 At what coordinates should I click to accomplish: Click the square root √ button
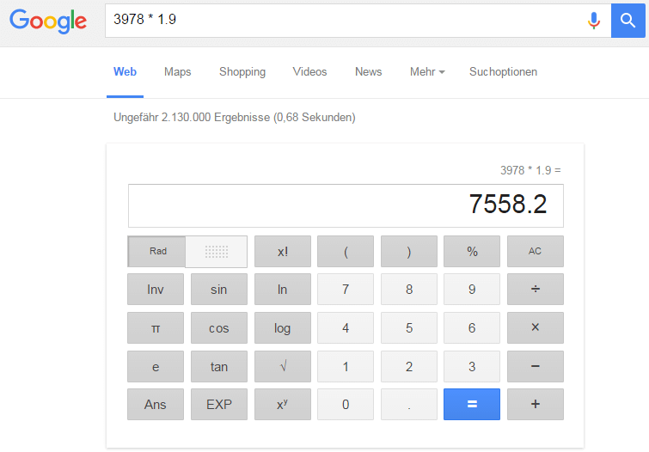point(283,366)
